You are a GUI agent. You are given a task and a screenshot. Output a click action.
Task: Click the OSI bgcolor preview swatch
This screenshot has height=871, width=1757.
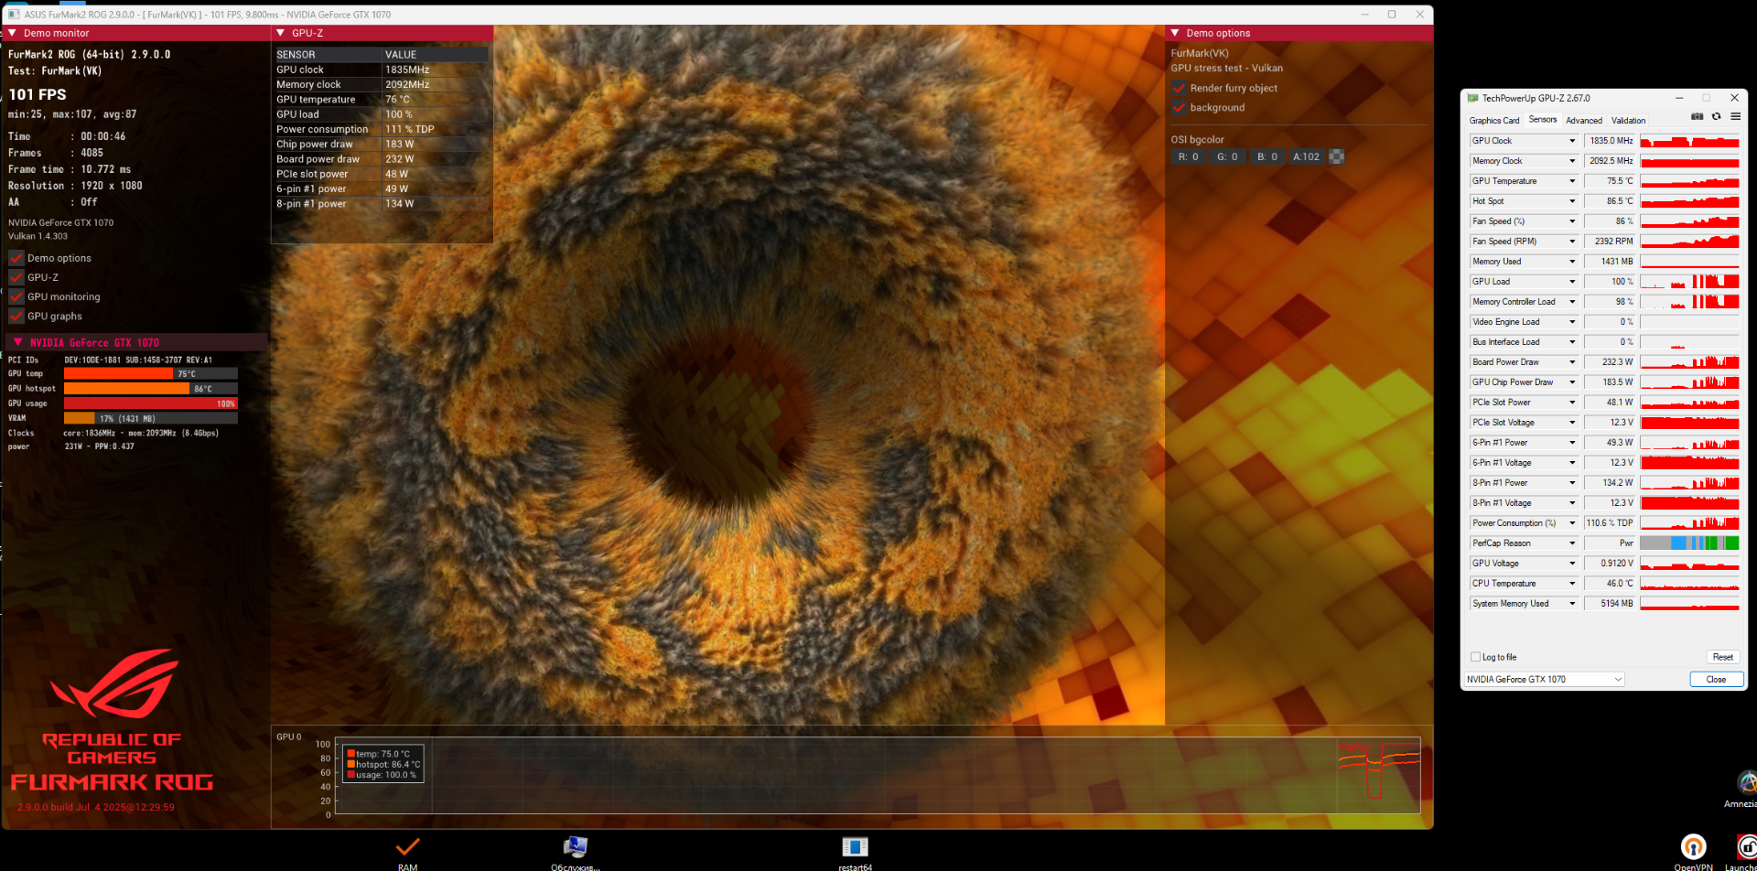pyautogui.click(x=1336, y=156)
